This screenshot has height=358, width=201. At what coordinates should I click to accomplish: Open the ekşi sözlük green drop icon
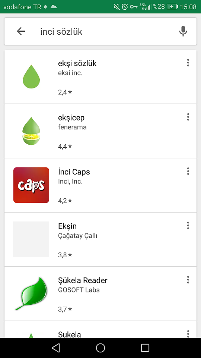click(x=31, y=77)
